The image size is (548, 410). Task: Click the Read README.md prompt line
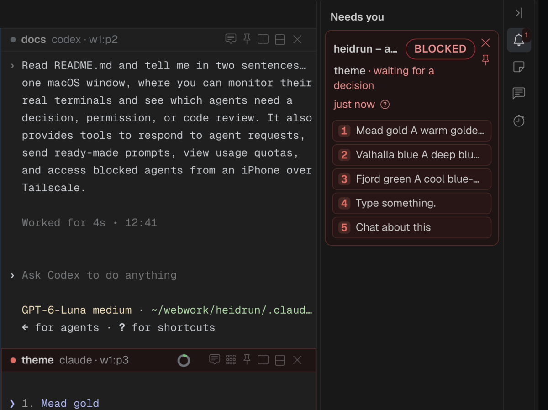tap(163, 65)
